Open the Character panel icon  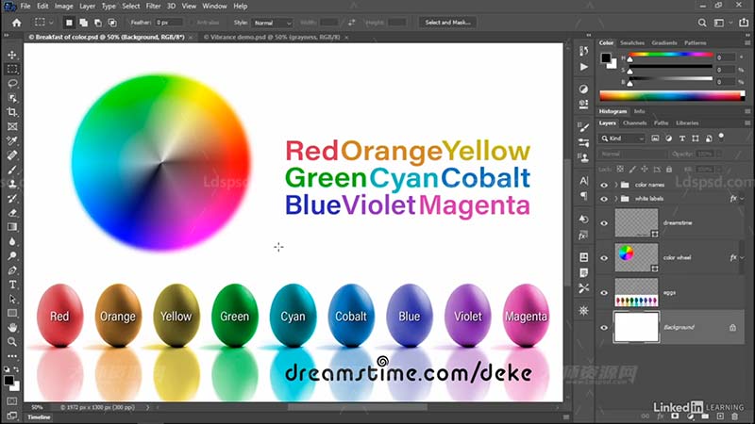(583, 181)
